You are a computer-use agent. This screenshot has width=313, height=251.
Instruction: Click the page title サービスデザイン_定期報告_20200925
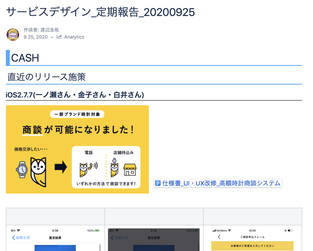(100, 12)
